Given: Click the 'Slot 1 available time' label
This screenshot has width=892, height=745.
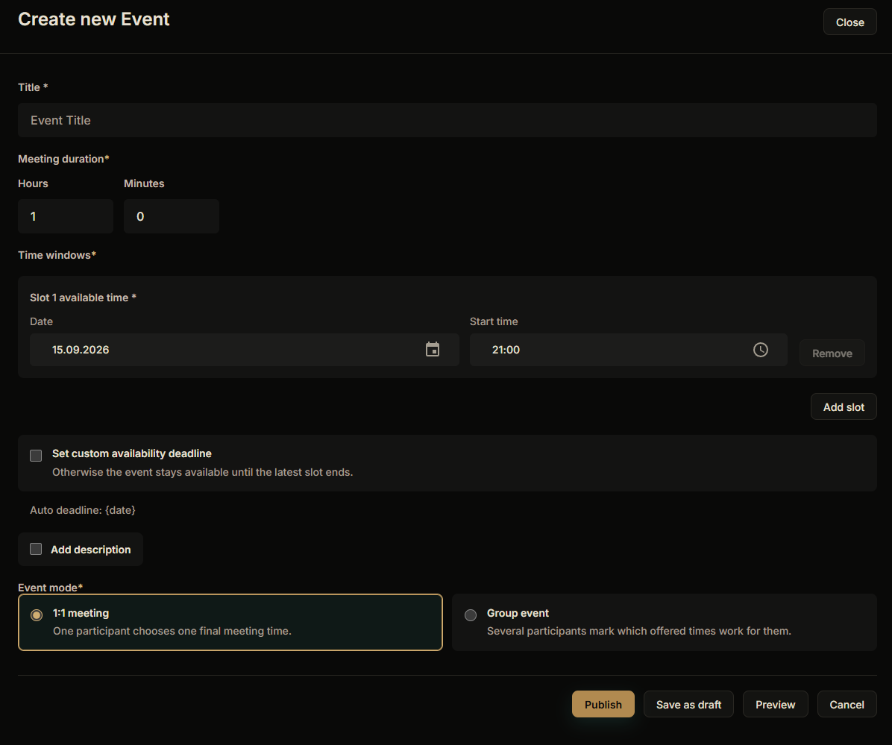Looking at the screenshot, I should [x=83, y=298].
